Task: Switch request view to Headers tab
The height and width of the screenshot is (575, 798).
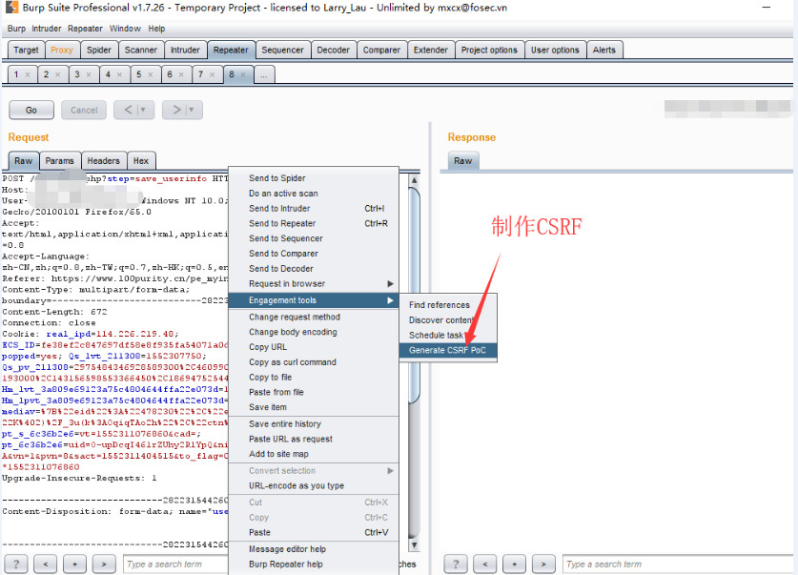Action: (x=103, y=161)
